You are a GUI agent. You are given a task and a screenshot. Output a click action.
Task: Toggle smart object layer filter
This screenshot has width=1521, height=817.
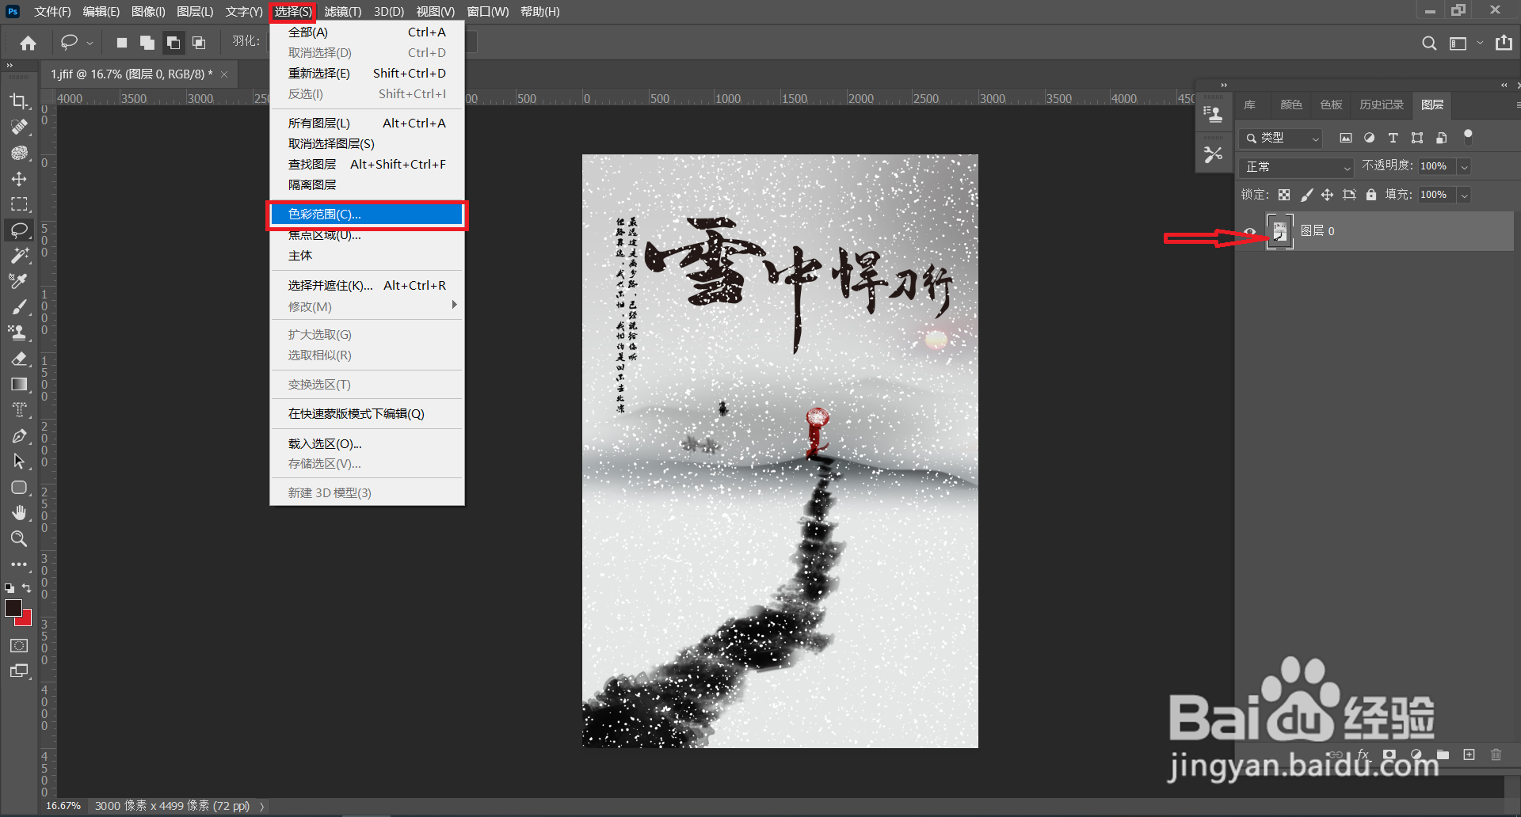1441,138
